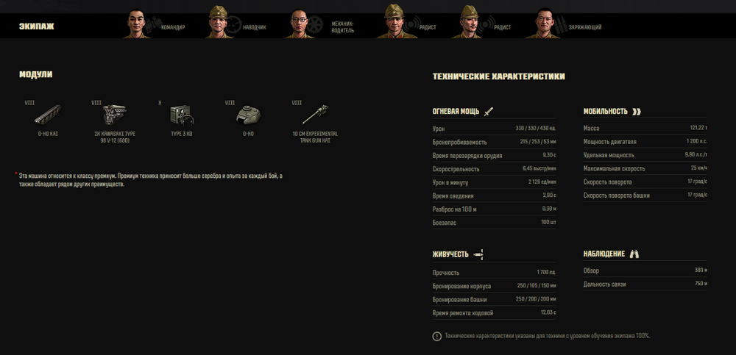The height and width of the screenshot is (355, 736).
Task: Click the Максимальная скорость row
Action: pyautogui.click(x=645, y=168)
